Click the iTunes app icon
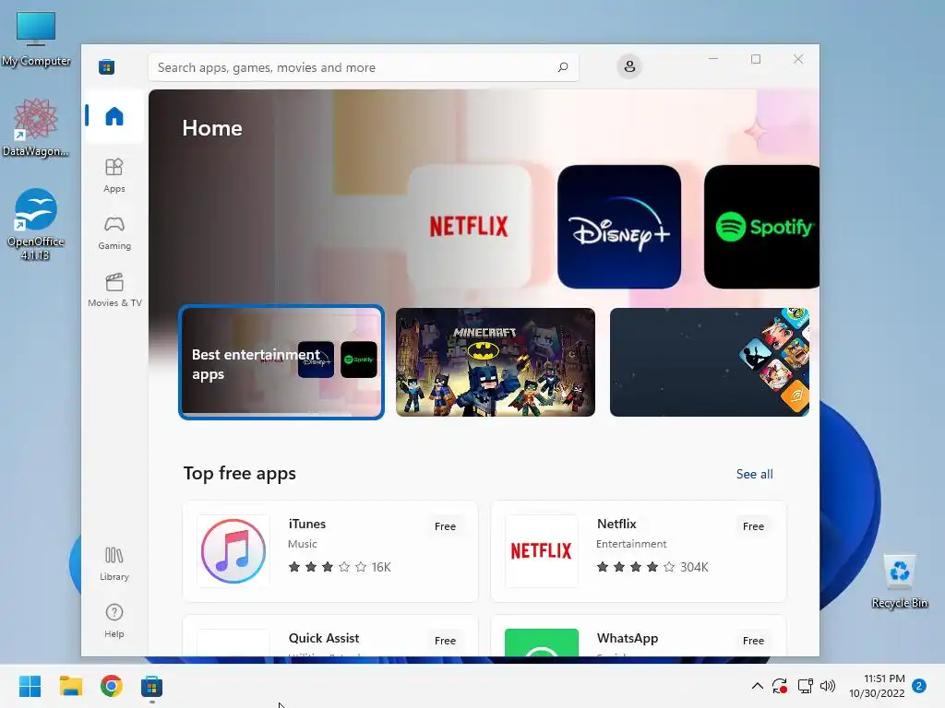The image size is (945, 708). [233, 551]
